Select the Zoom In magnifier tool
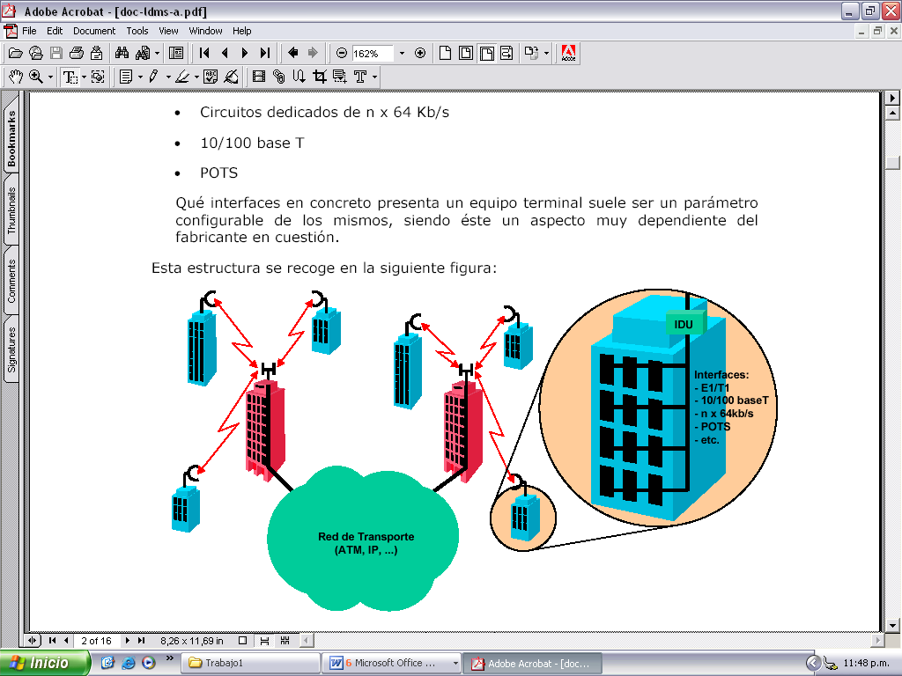Screen dimensions: 902x676 coord(35,77)
